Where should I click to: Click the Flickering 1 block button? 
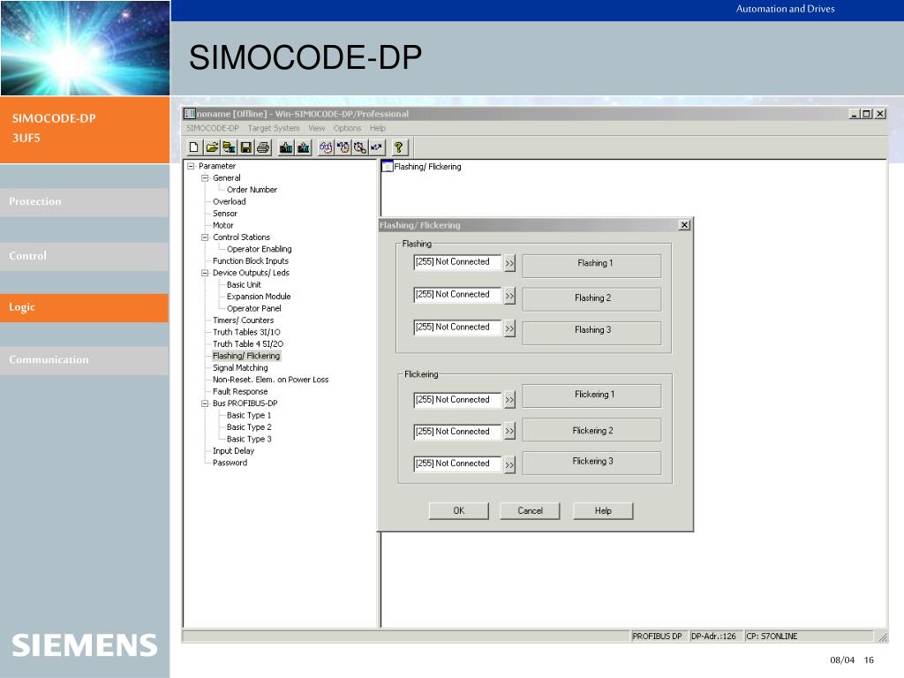591,396
